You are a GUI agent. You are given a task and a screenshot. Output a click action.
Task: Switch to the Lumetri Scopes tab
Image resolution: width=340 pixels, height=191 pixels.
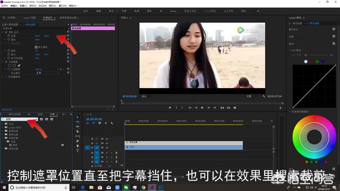(30, 18)
